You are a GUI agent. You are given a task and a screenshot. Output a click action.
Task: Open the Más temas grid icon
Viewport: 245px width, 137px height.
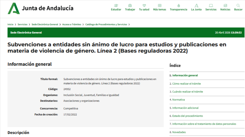[x=160, y=6]
